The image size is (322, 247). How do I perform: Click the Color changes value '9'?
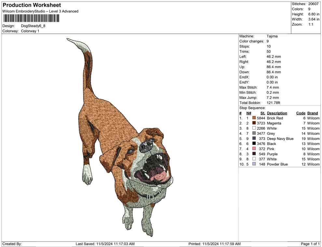(268, 41)
